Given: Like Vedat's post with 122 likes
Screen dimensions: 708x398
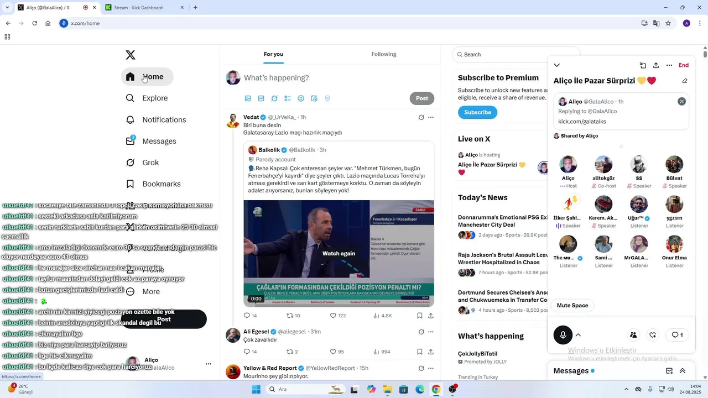Looking at the screenshot, I should [337, 316].
